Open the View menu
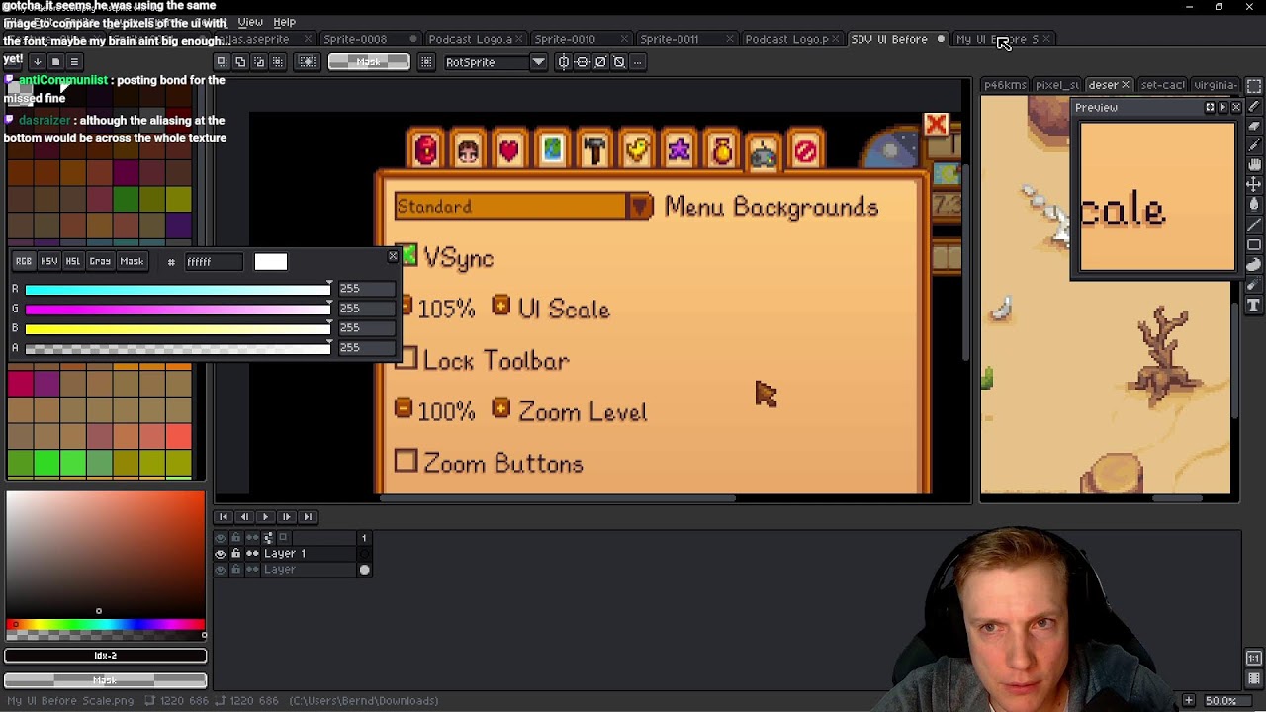The image size is (1266, 712). pos(249,22)
